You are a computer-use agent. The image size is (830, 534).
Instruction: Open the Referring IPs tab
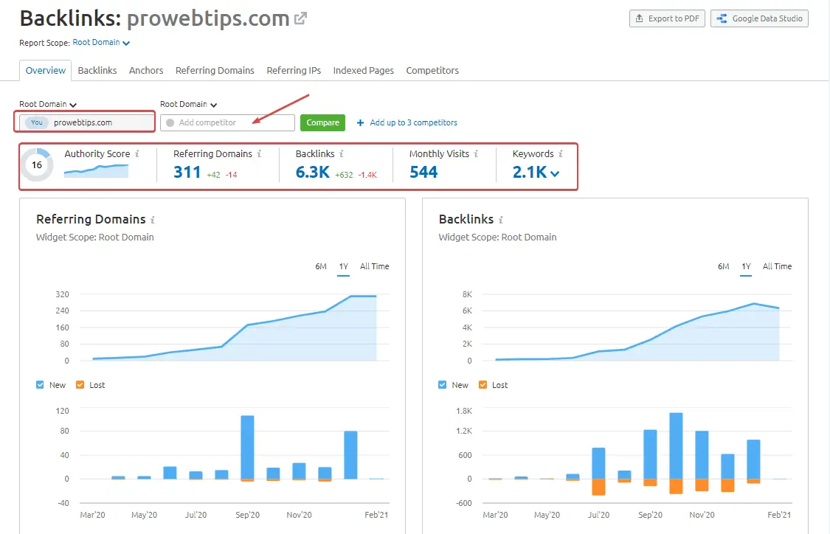pos(294,70)
